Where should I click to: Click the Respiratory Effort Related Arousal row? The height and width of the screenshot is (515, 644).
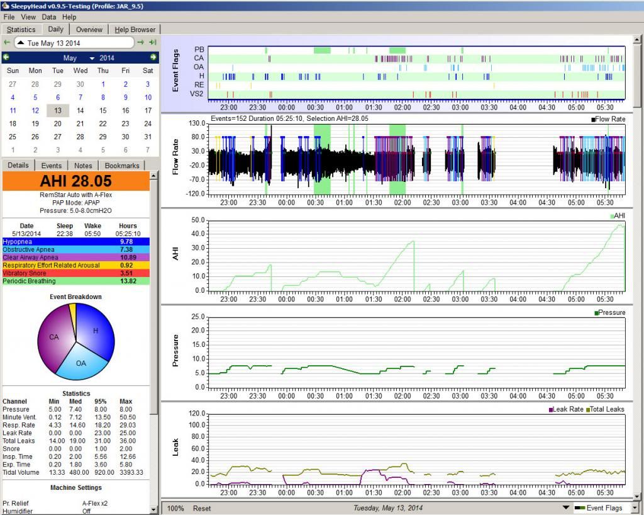click(76, 266)
